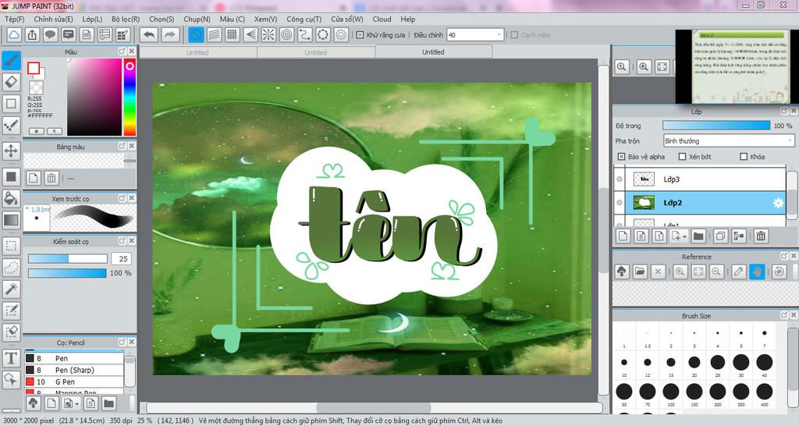799x426 pixels.
Task: Enable the concentric circle snap guide
Action: (x=287, y=34)
